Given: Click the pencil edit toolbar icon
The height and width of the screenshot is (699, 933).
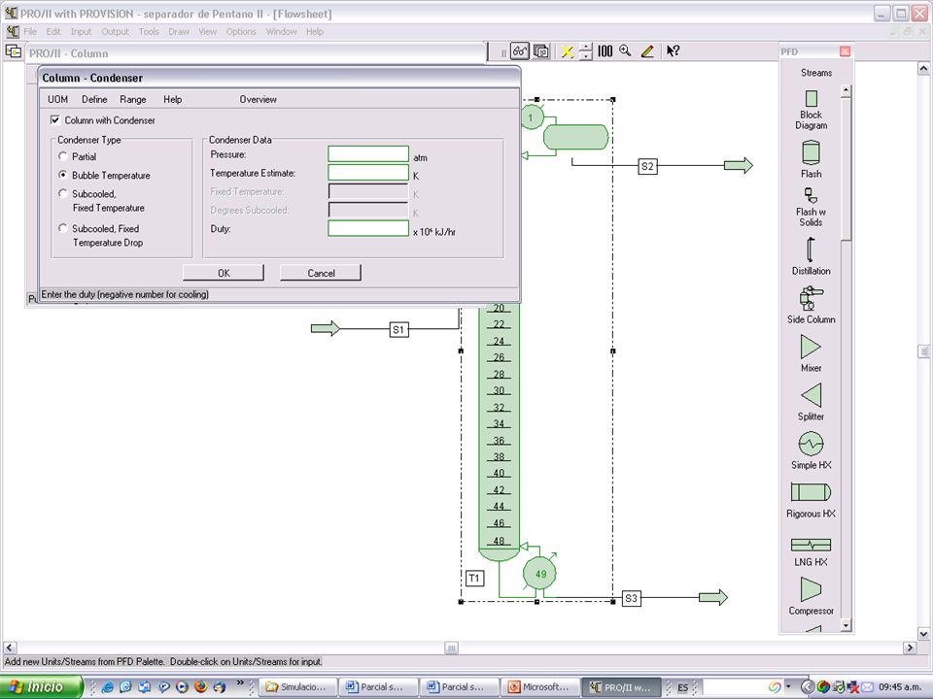Looking at the screenshot, I should click(x=648, y=51).
